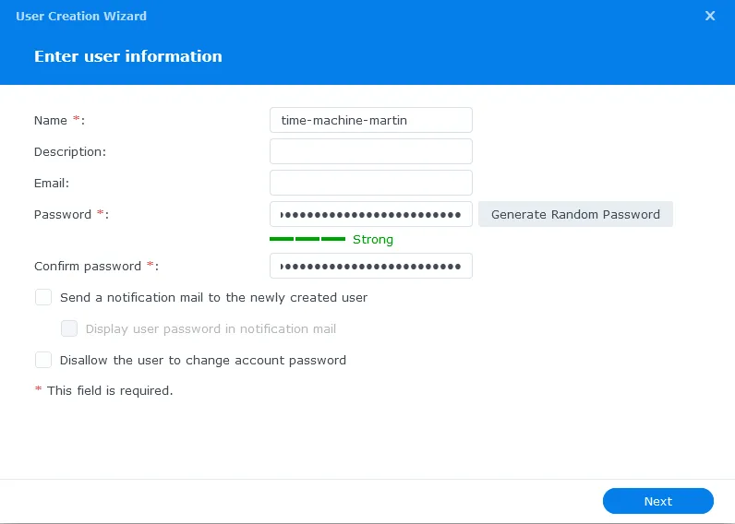
Task: Click Generate Random Password button
Action: coord(575,214)
